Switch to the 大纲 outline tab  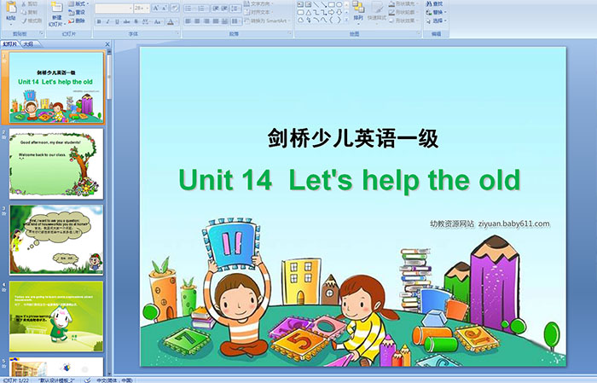[x=28, y=44]
